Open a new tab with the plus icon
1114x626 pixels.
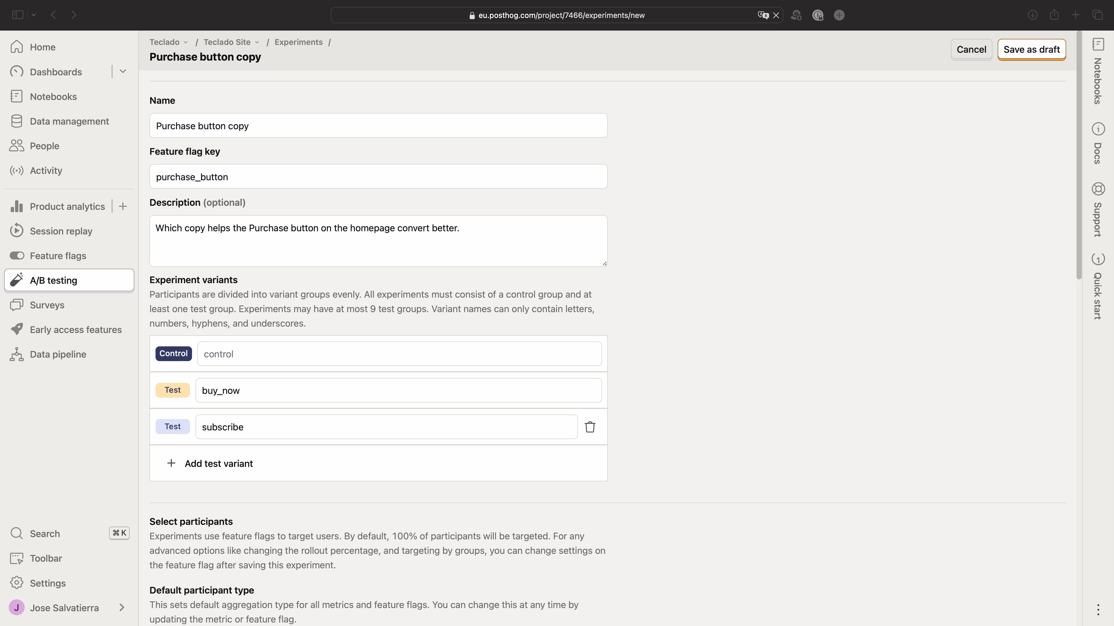1075,15
